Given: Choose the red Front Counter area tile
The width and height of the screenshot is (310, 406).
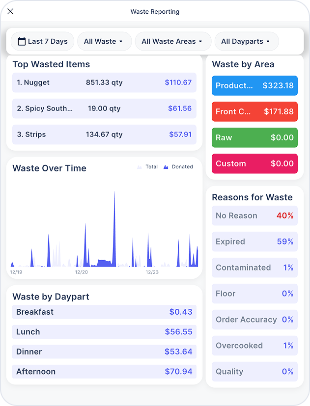Looking at the screenshot, I should [x=254, y=111].
